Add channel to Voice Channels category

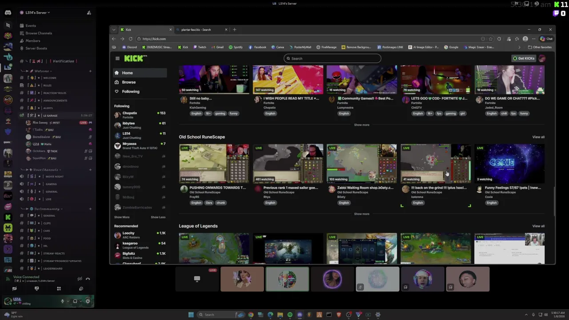pyautogui.click(x=90, y=169)
